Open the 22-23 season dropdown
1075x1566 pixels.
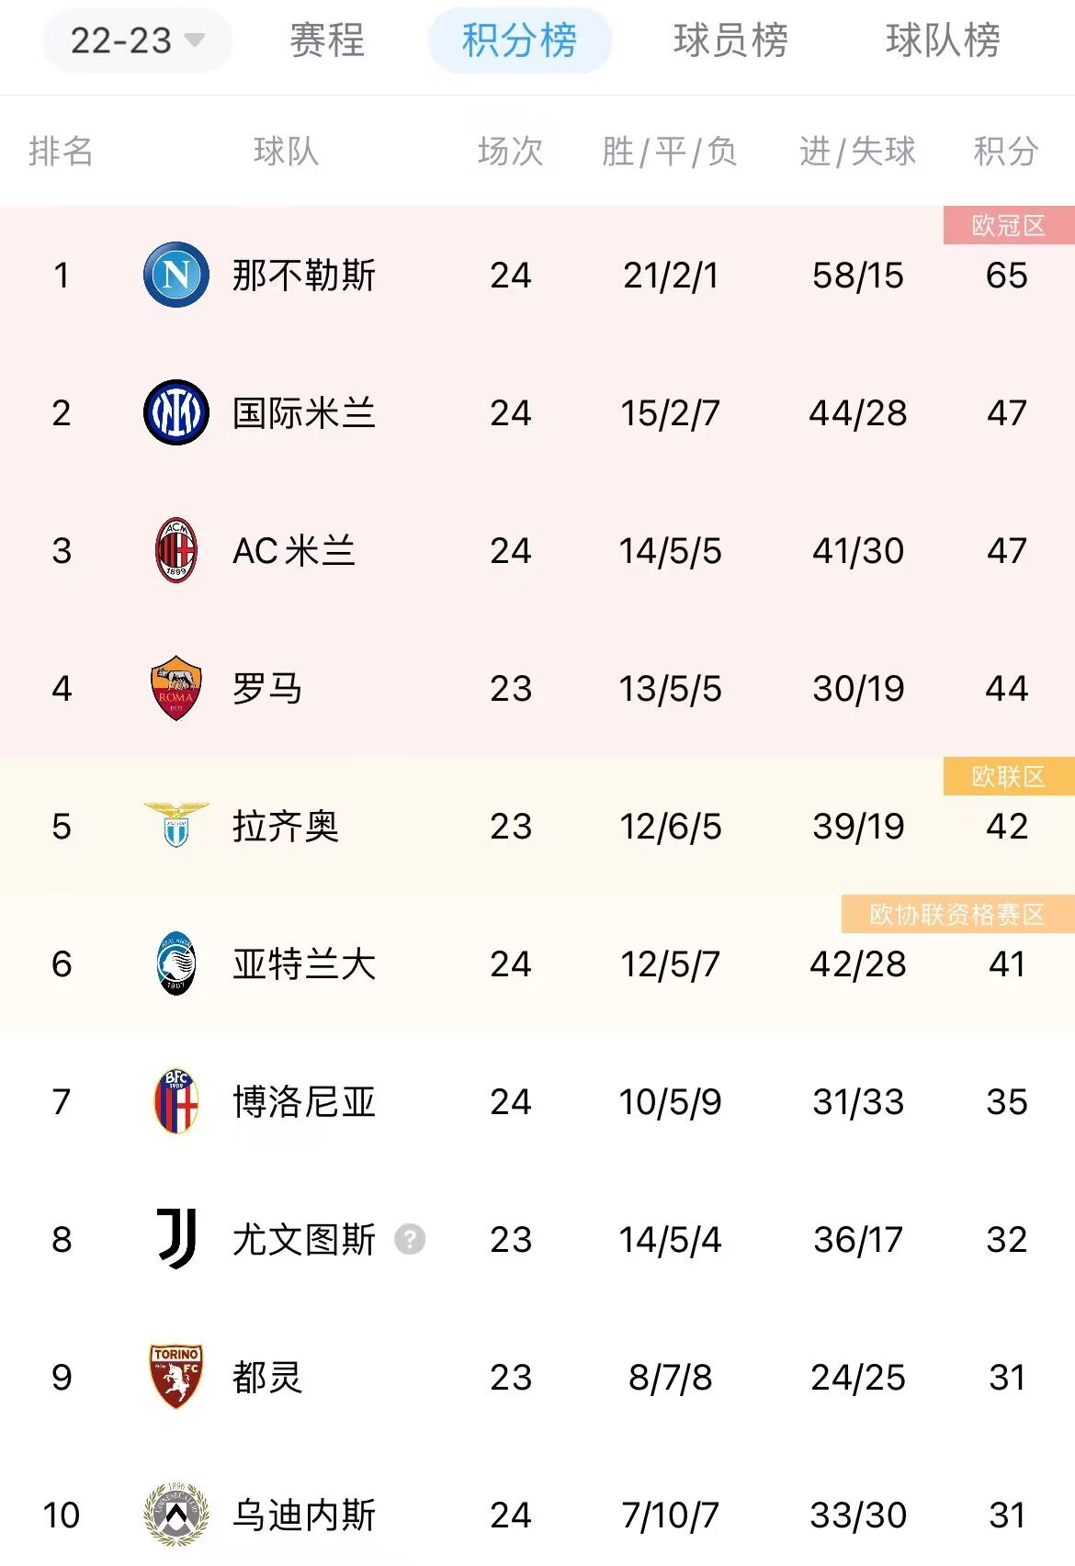click(136, 40)
